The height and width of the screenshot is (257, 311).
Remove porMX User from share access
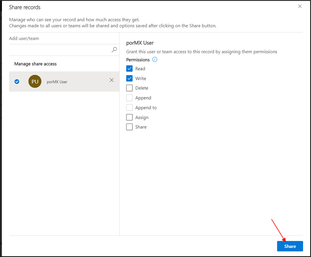tap(112, 80)
